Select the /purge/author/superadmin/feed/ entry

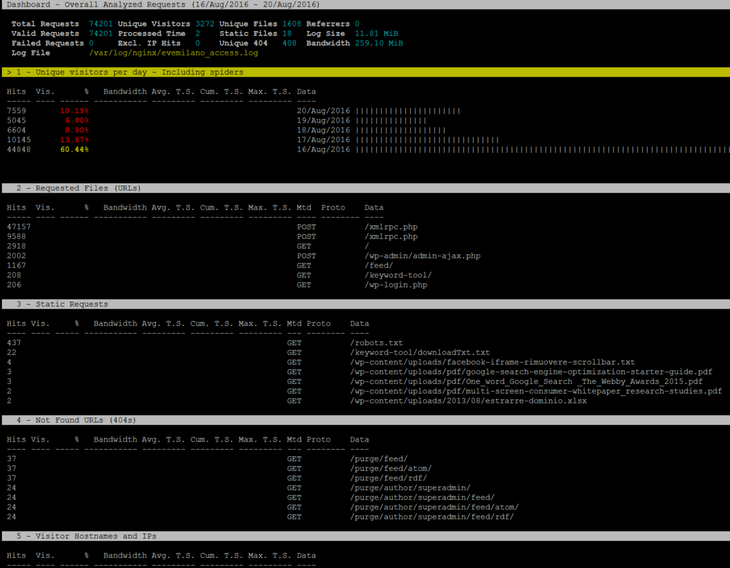(422, 498)
